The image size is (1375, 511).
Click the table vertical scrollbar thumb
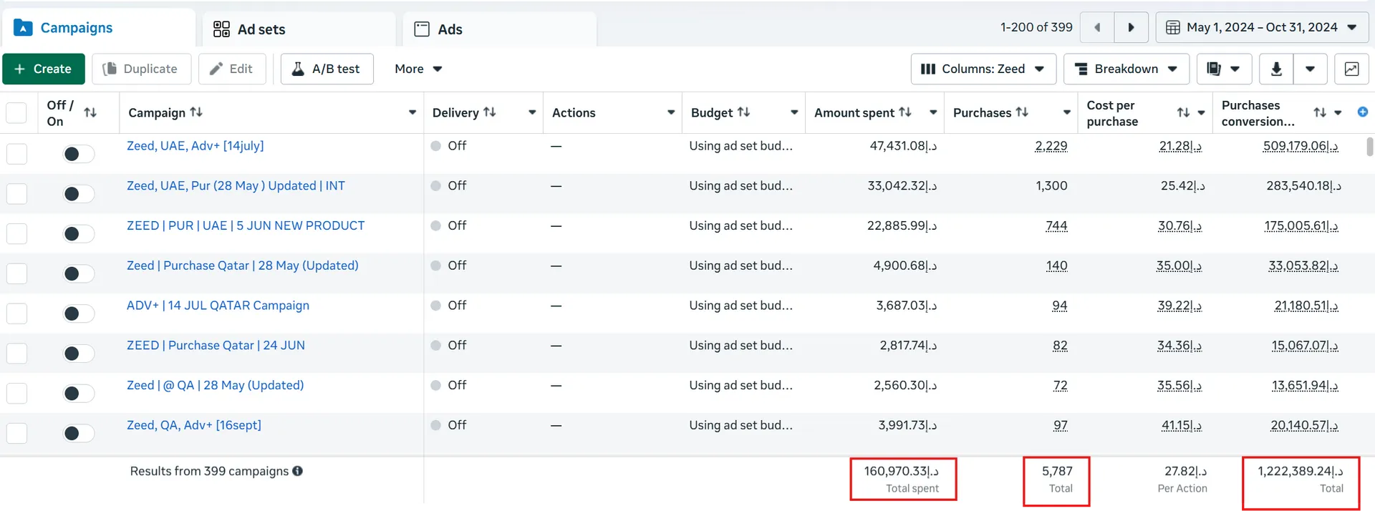click(x=1369, y=147)
